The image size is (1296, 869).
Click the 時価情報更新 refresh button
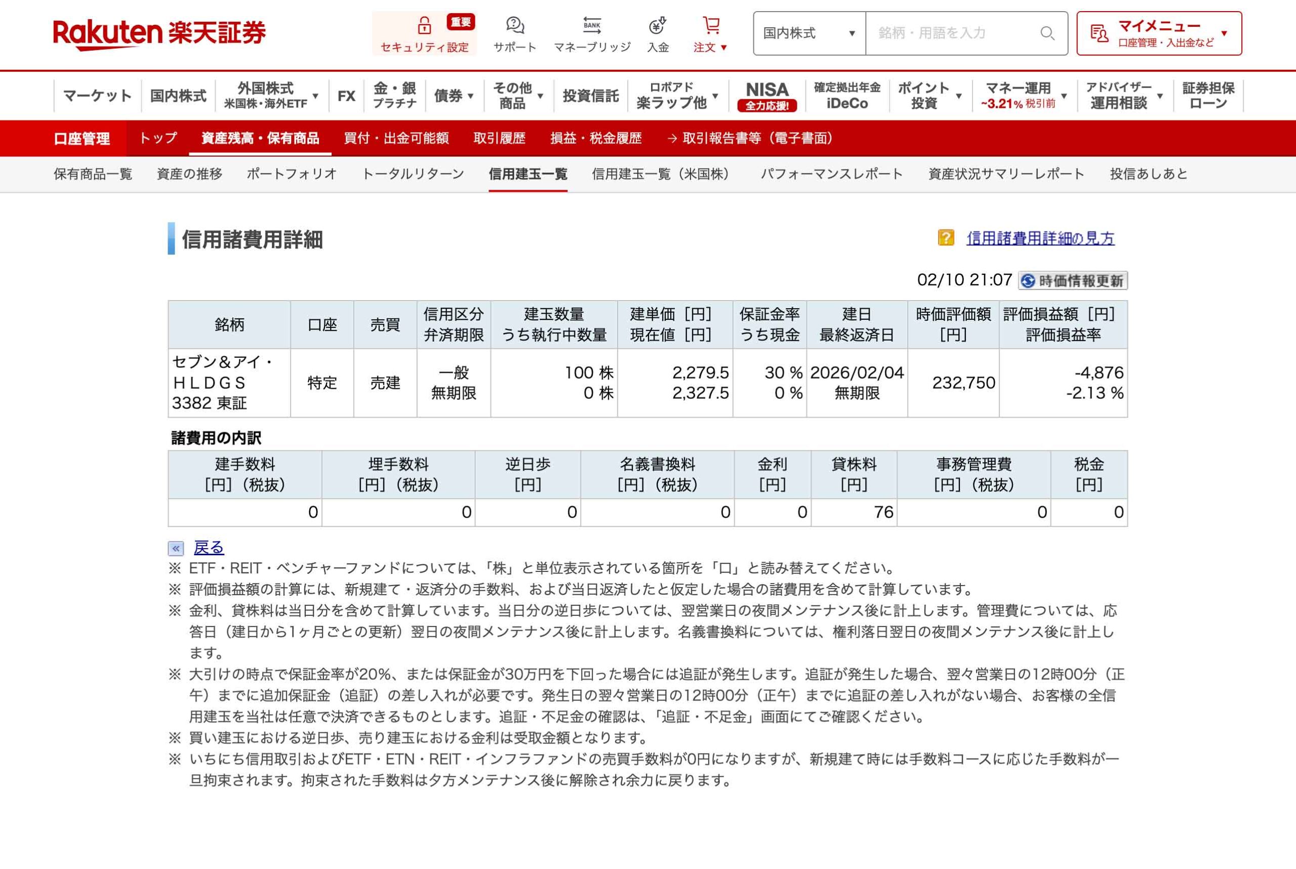pyautogui.click(x=1072, y=280)
